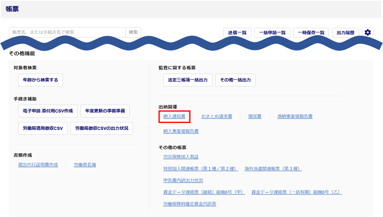Open 一括申請一覧 list
Screen dimensions: 383x217
(x=272, y=33)
